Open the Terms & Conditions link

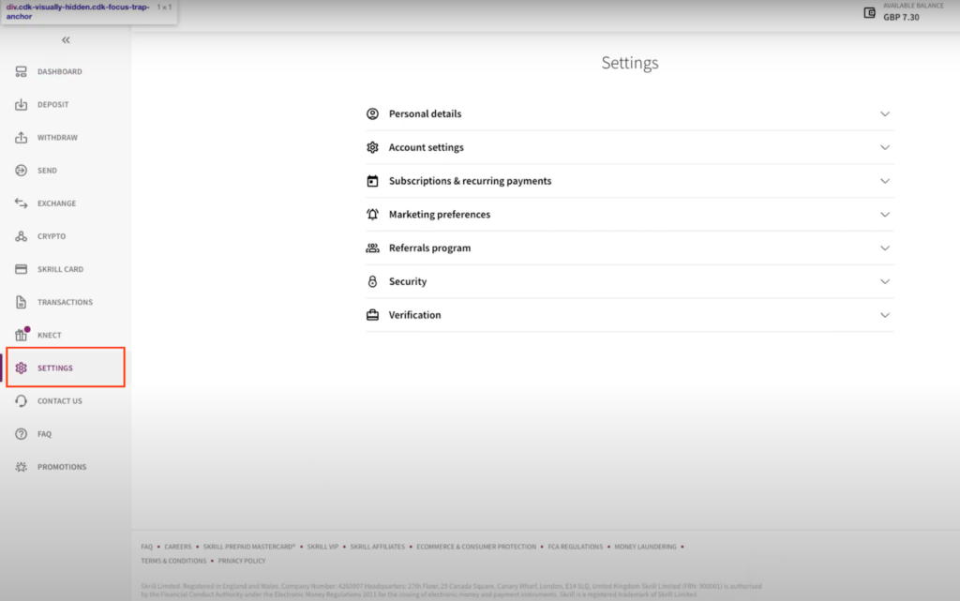(173, 561)
